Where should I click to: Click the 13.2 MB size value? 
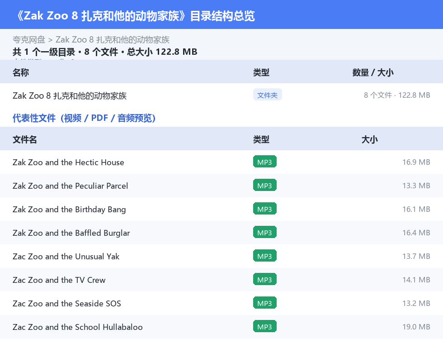(416, 303)
